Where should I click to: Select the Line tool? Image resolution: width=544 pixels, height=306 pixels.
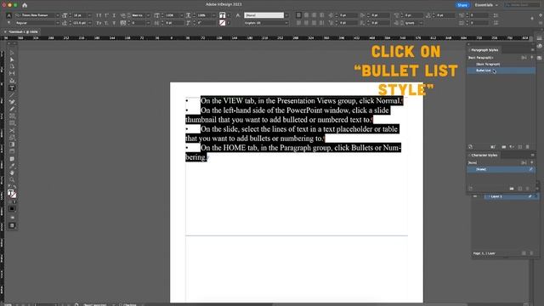click(x=12, y=95)
